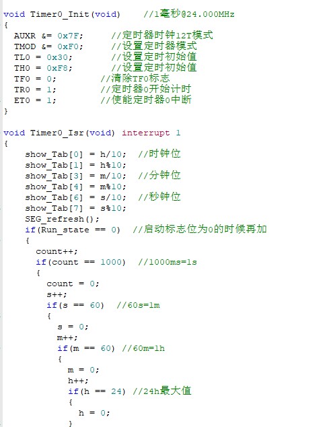The height and width of the screenshot is (427, 331).
Task: Click the comment '//24h最大值'
Action: coord(162,391)
